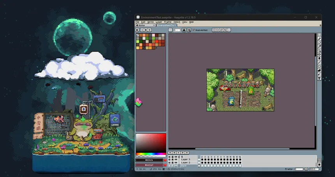Open the palette presets folder button

[146, 30]
